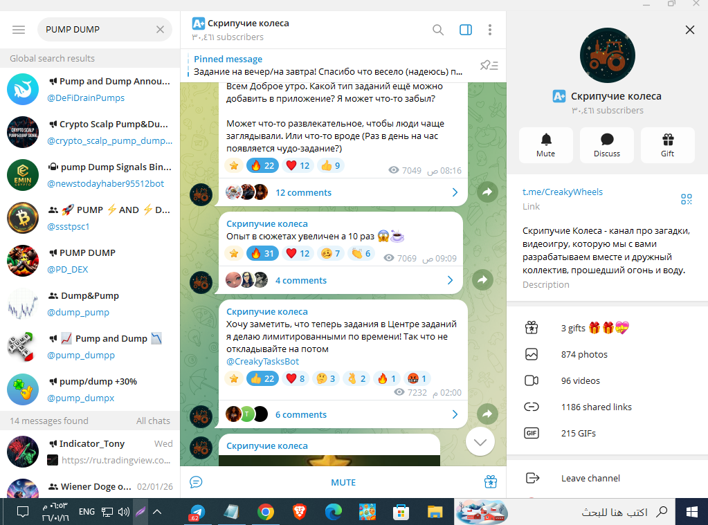
Task: Toggle heart reaction on 08:16 post
Action: click(x=298, y=166)
